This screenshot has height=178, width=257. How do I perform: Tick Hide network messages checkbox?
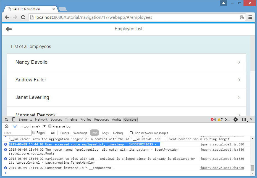tap(131, 133)
